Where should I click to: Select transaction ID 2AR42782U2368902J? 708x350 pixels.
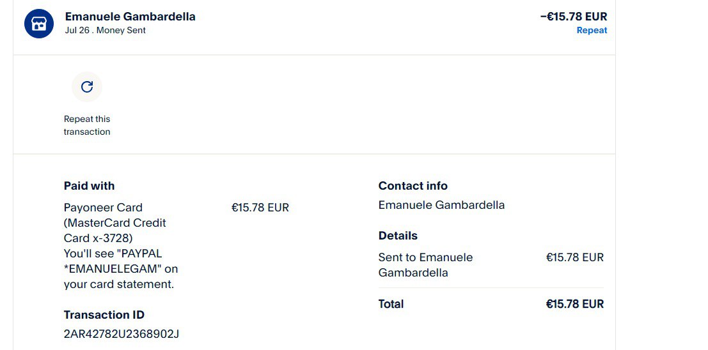tap(121, 334)
